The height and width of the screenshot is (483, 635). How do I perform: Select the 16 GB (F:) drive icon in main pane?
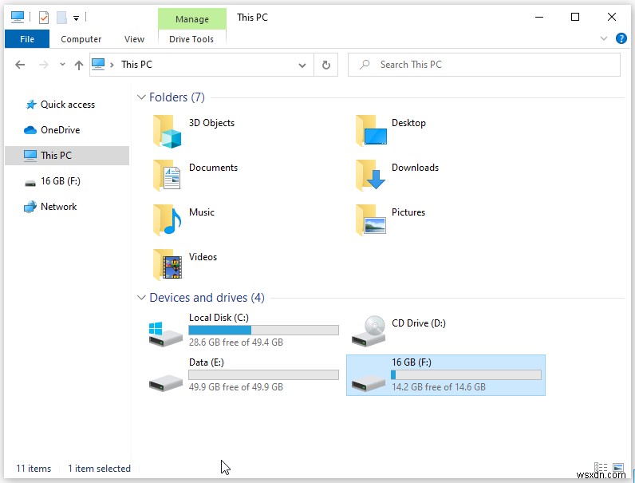point(368,383)
